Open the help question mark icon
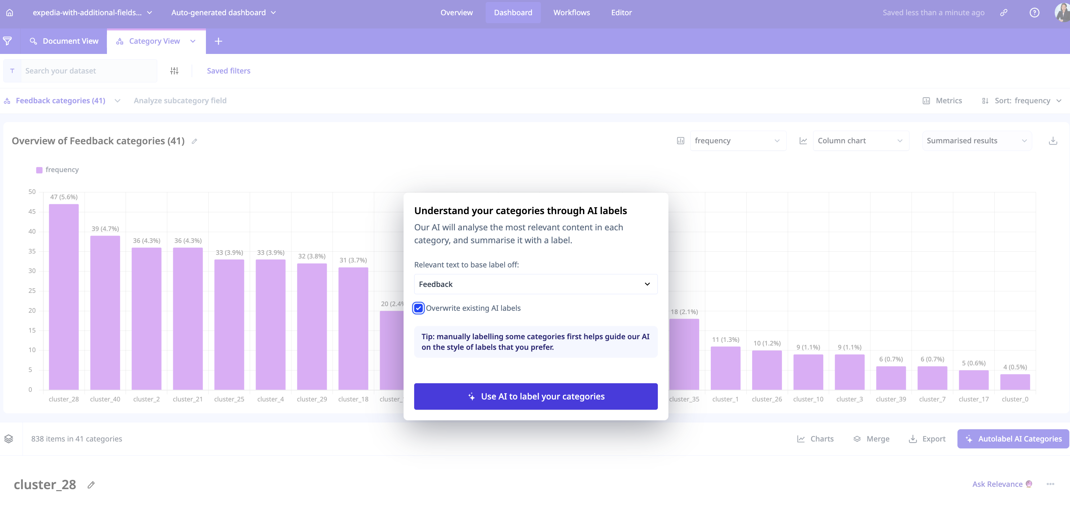The image size is (1070, 509). tap(1034, 13)
